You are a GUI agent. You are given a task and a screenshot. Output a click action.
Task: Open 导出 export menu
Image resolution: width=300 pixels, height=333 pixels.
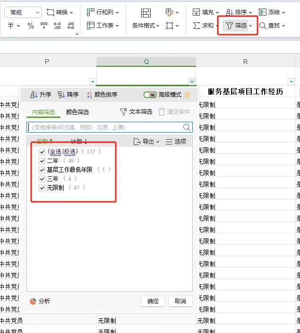click(146, 142)
